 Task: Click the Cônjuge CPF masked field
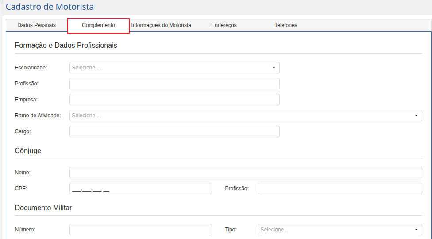pos(140,189)
